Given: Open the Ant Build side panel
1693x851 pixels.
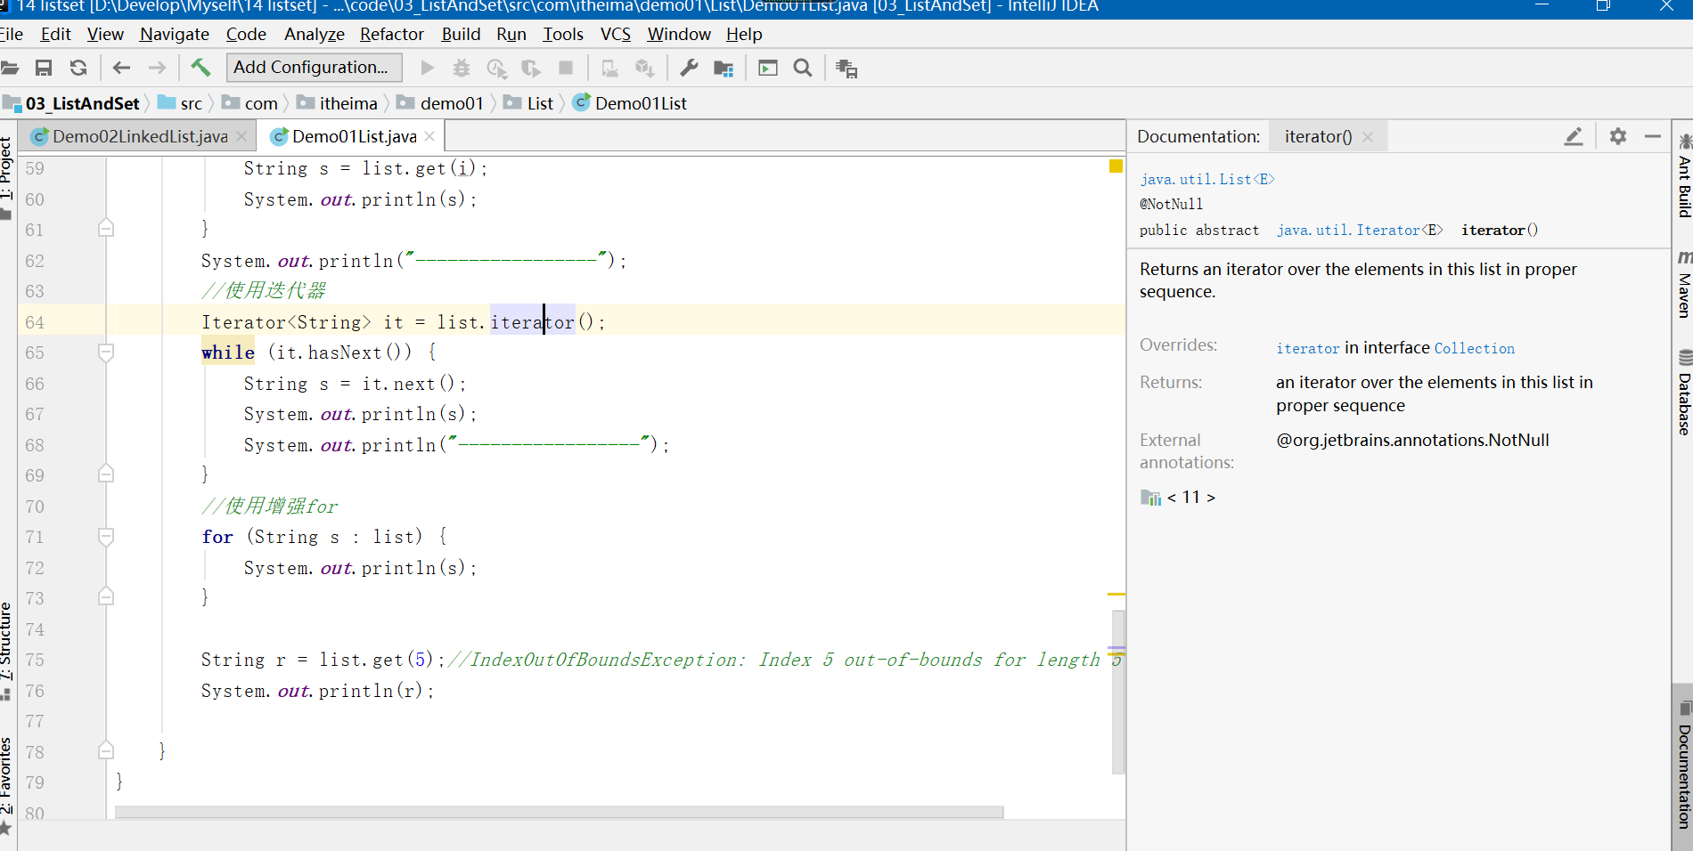Looking at the screenshot, I should 1684,175.
